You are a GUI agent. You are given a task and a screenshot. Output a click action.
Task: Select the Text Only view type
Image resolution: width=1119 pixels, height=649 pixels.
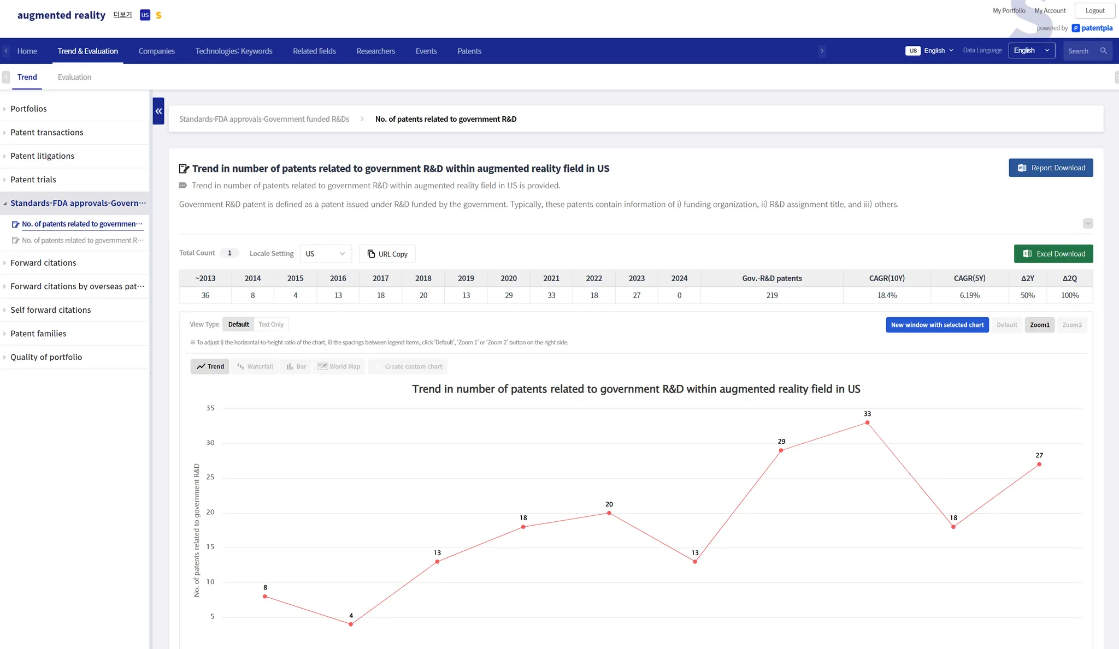coord(270,324)
